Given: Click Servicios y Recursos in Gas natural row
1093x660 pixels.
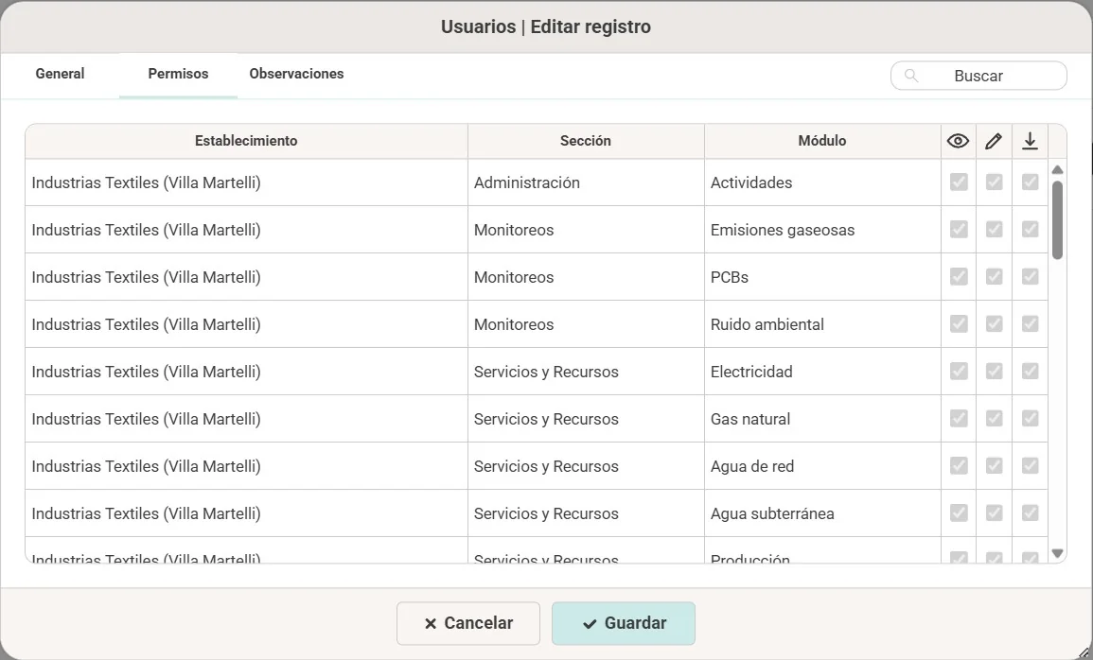Looking at the screenshot, I should (586, 419).
